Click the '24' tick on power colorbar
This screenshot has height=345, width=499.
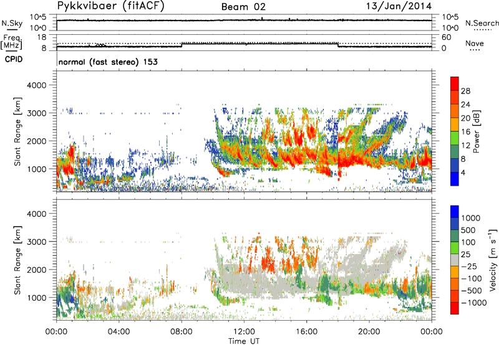tap(465, 105)
